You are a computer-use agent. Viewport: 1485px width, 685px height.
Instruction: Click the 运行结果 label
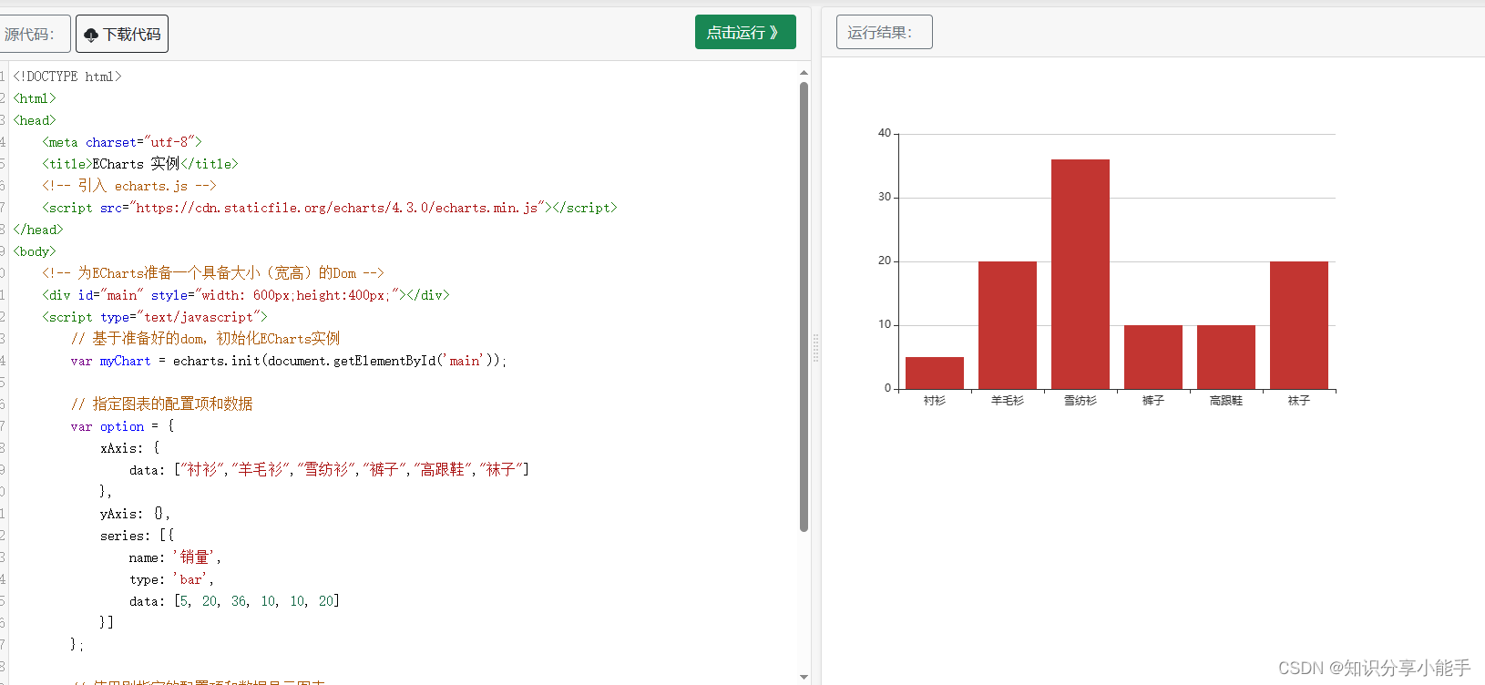coord(884,32)
